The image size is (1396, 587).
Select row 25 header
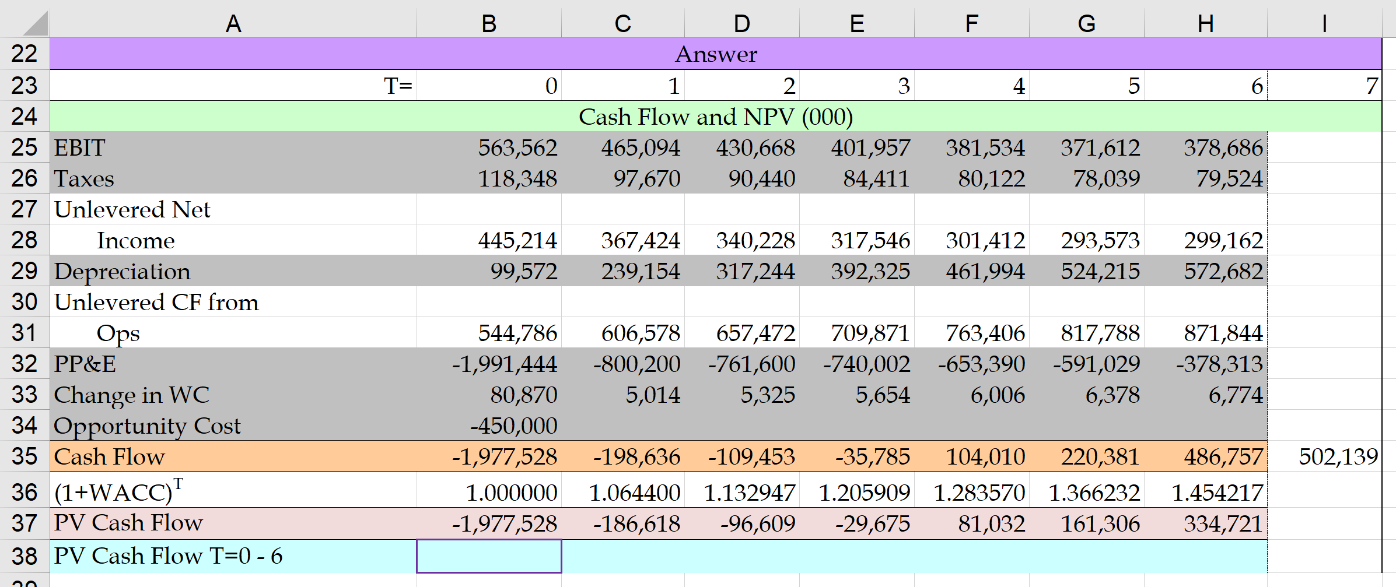pyautogui.click(x=25, y=147)
